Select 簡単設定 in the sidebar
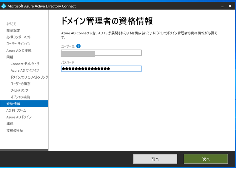Image resolution: width=236 pixels, height=169 pixels. (13, 31)
